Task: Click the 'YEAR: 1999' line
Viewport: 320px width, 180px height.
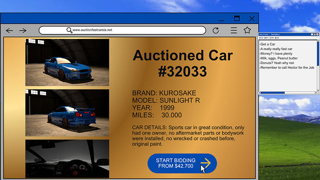Action: click(x=153, y=108)
